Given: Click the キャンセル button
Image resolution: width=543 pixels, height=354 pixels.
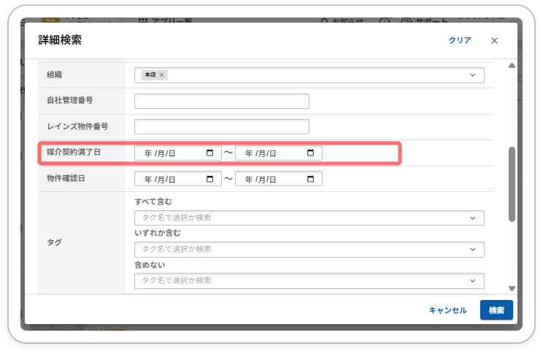Looking at the screenshot, I should click(x=448, y=310).
